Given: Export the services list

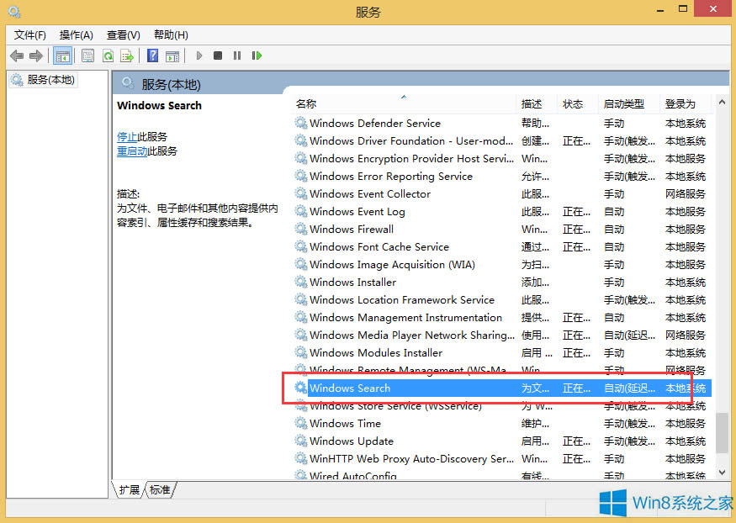Looking at the screenshot, I should point(128,55).
